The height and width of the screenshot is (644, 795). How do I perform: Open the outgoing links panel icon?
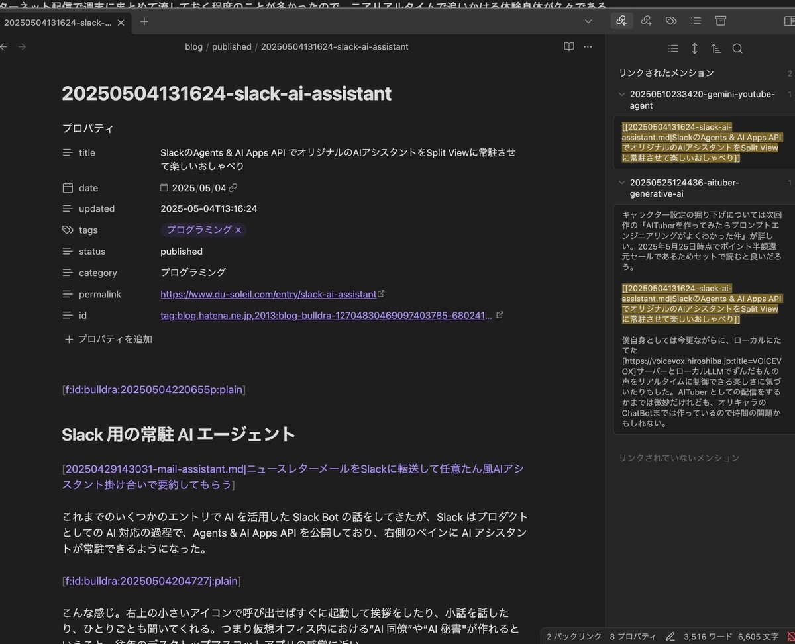[647, 21]
